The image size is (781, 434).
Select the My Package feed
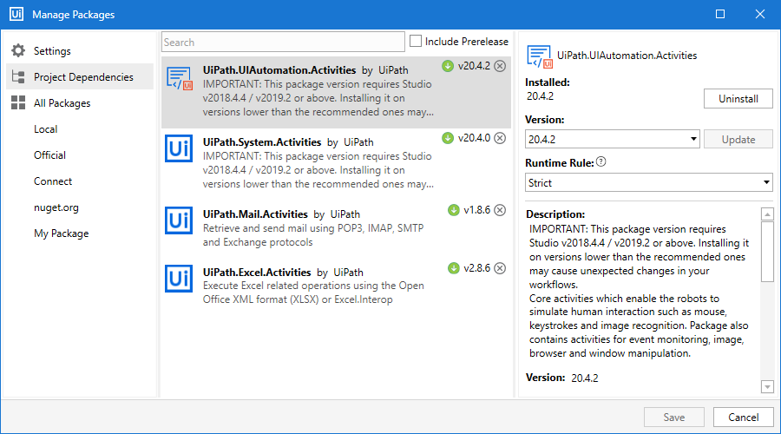point(62,233)
